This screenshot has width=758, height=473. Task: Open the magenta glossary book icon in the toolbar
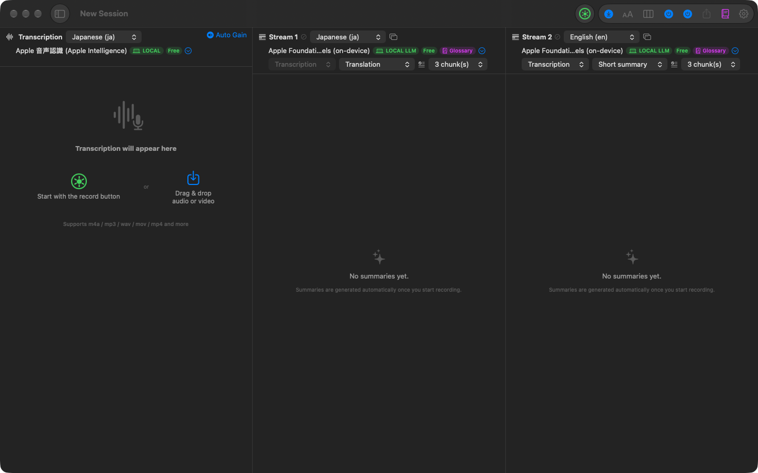(x=725, y=14)
